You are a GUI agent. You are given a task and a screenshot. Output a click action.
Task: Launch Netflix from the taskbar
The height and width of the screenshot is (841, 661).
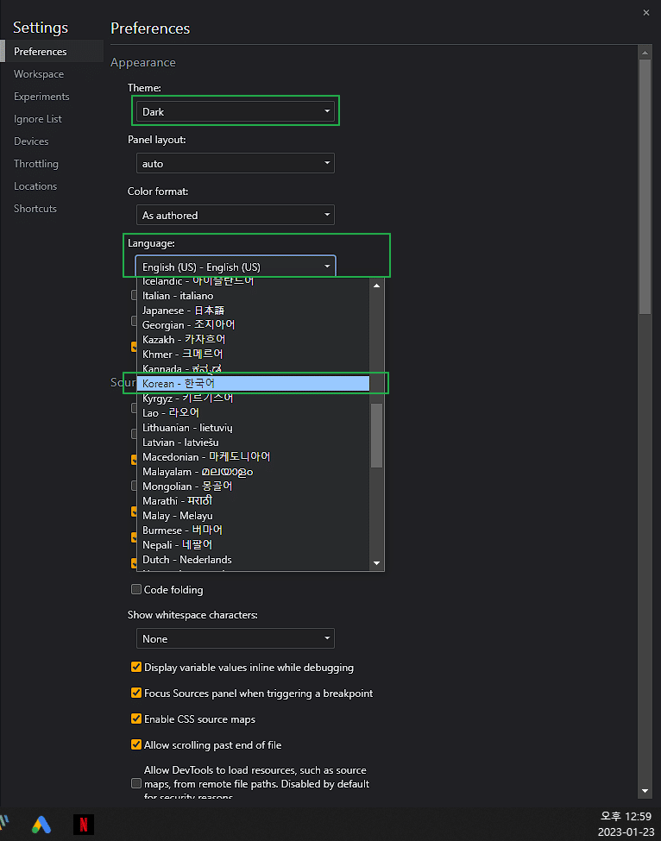tap(83, 825)
